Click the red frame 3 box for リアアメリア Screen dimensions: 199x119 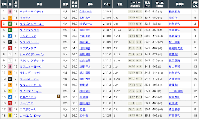point(10,48)
